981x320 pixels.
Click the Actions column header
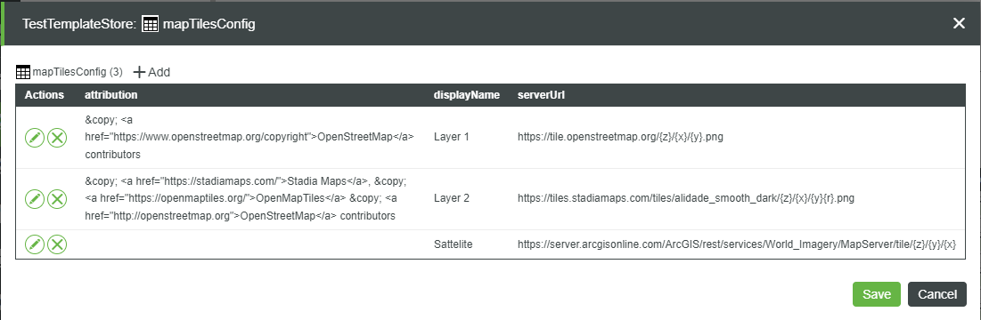click(x=45, y=95)
